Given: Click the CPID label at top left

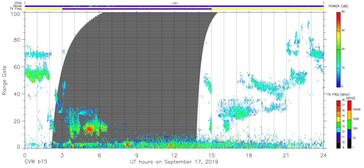Looking at the screenshot, I should tap(18, 3).
